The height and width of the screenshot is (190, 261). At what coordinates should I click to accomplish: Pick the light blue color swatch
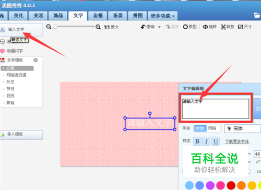[x=189, y=185]
